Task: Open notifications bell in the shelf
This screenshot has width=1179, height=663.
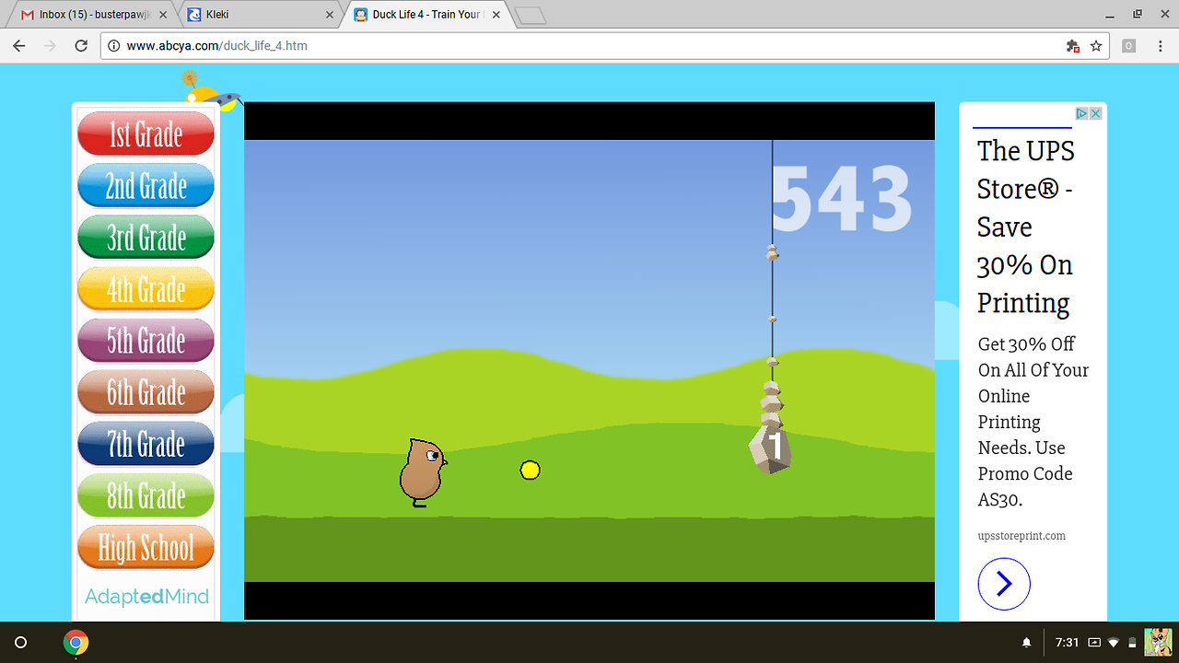Action: click(1027, 642)
